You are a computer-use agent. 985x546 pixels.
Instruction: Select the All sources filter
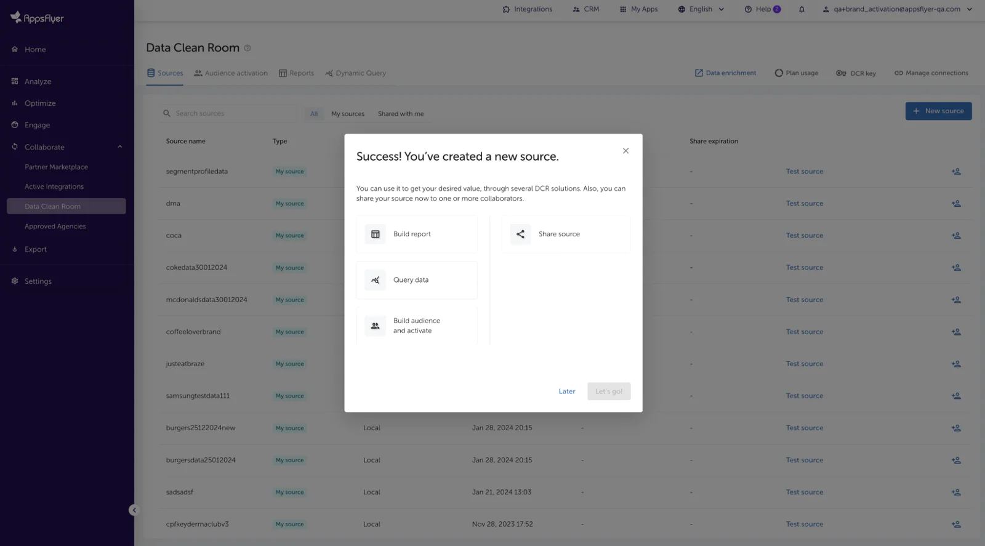tap(314, 114)
